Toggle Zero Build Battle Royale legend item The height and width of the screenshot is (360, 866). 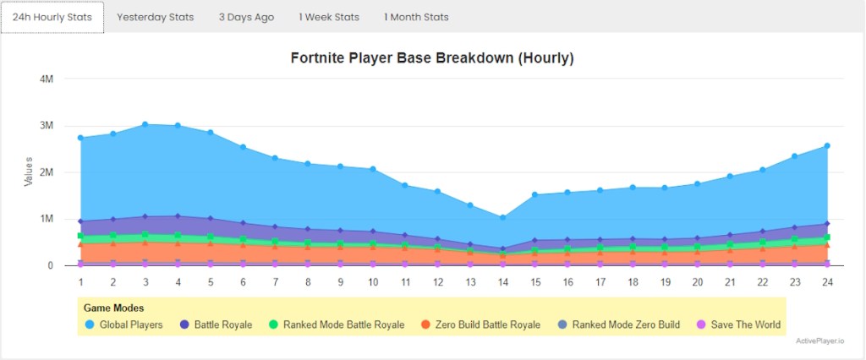click(480, 325)
